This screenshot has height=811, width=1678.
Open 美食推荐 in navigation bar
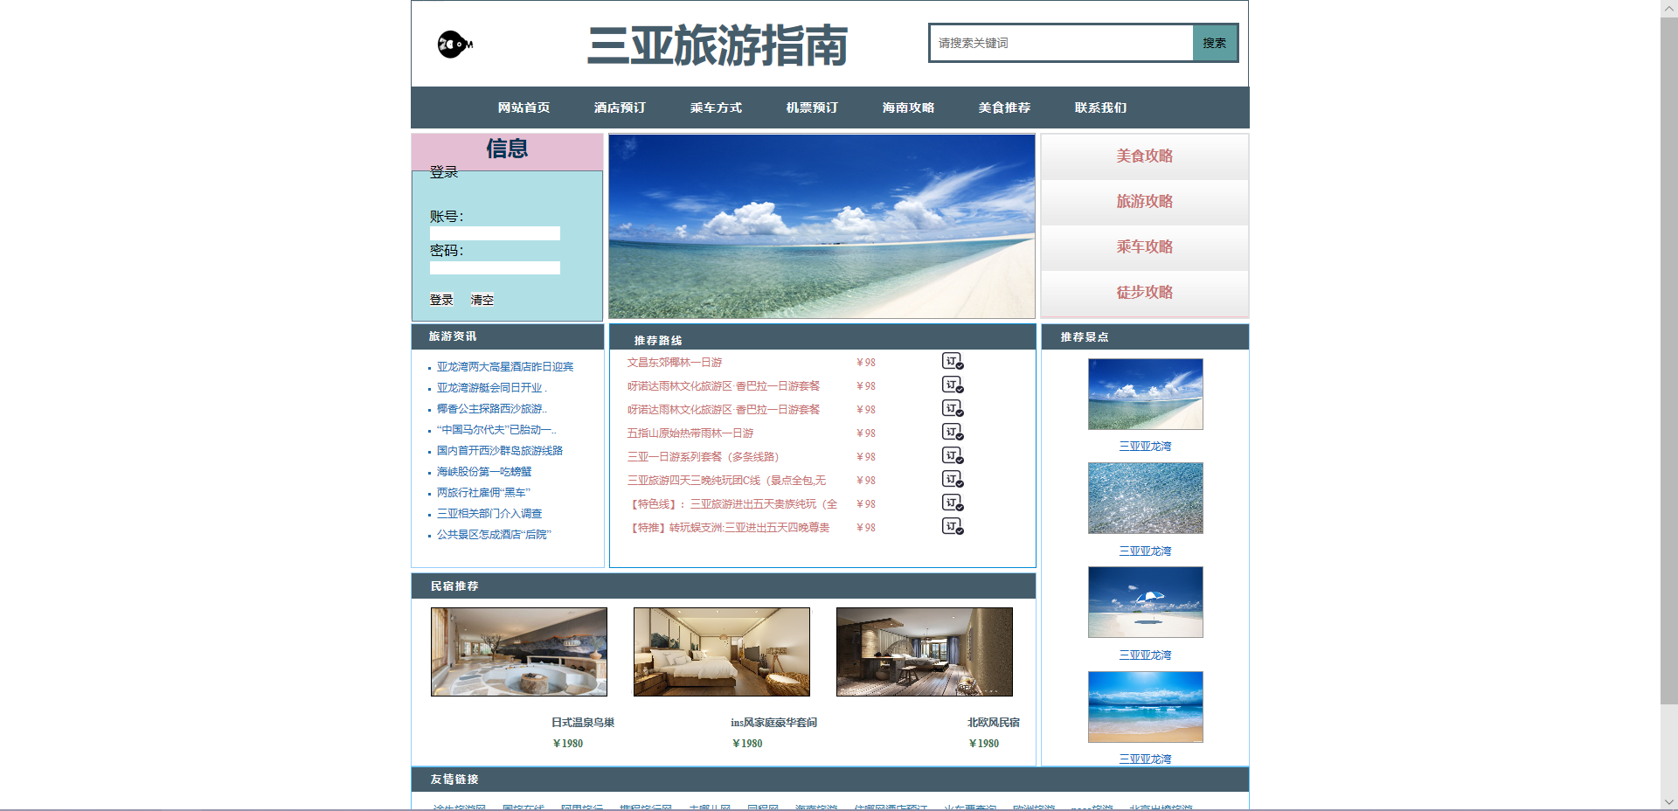pyautogui.click(x=1004, y=107)
